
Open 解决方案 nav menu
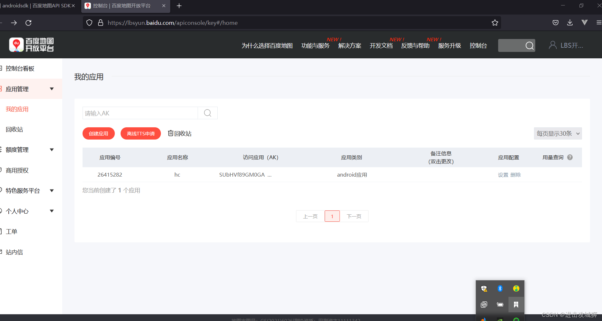(350, 46)
